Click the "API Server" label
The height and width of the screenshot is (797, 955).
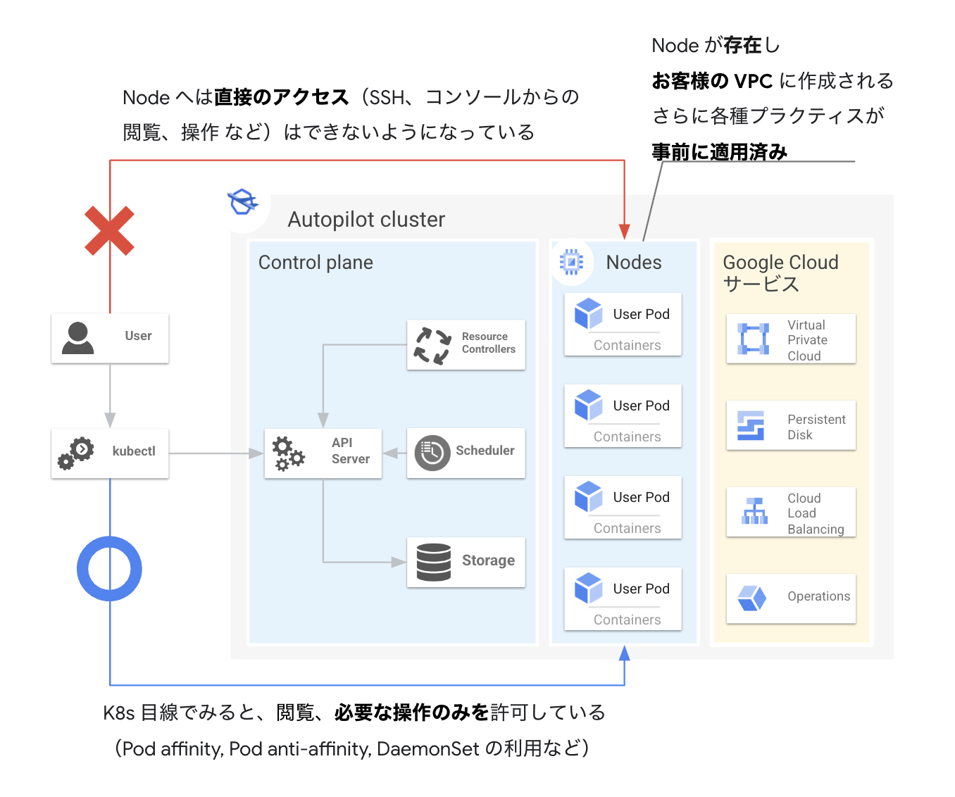coord(350,451)
